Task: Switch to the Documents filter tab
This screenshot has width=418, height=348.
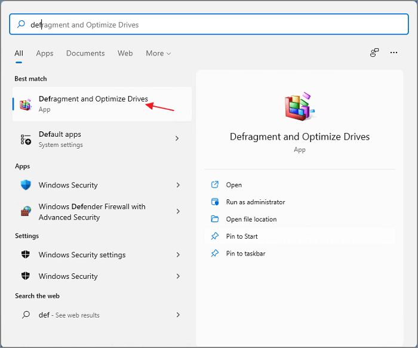Action: [85, 53]
